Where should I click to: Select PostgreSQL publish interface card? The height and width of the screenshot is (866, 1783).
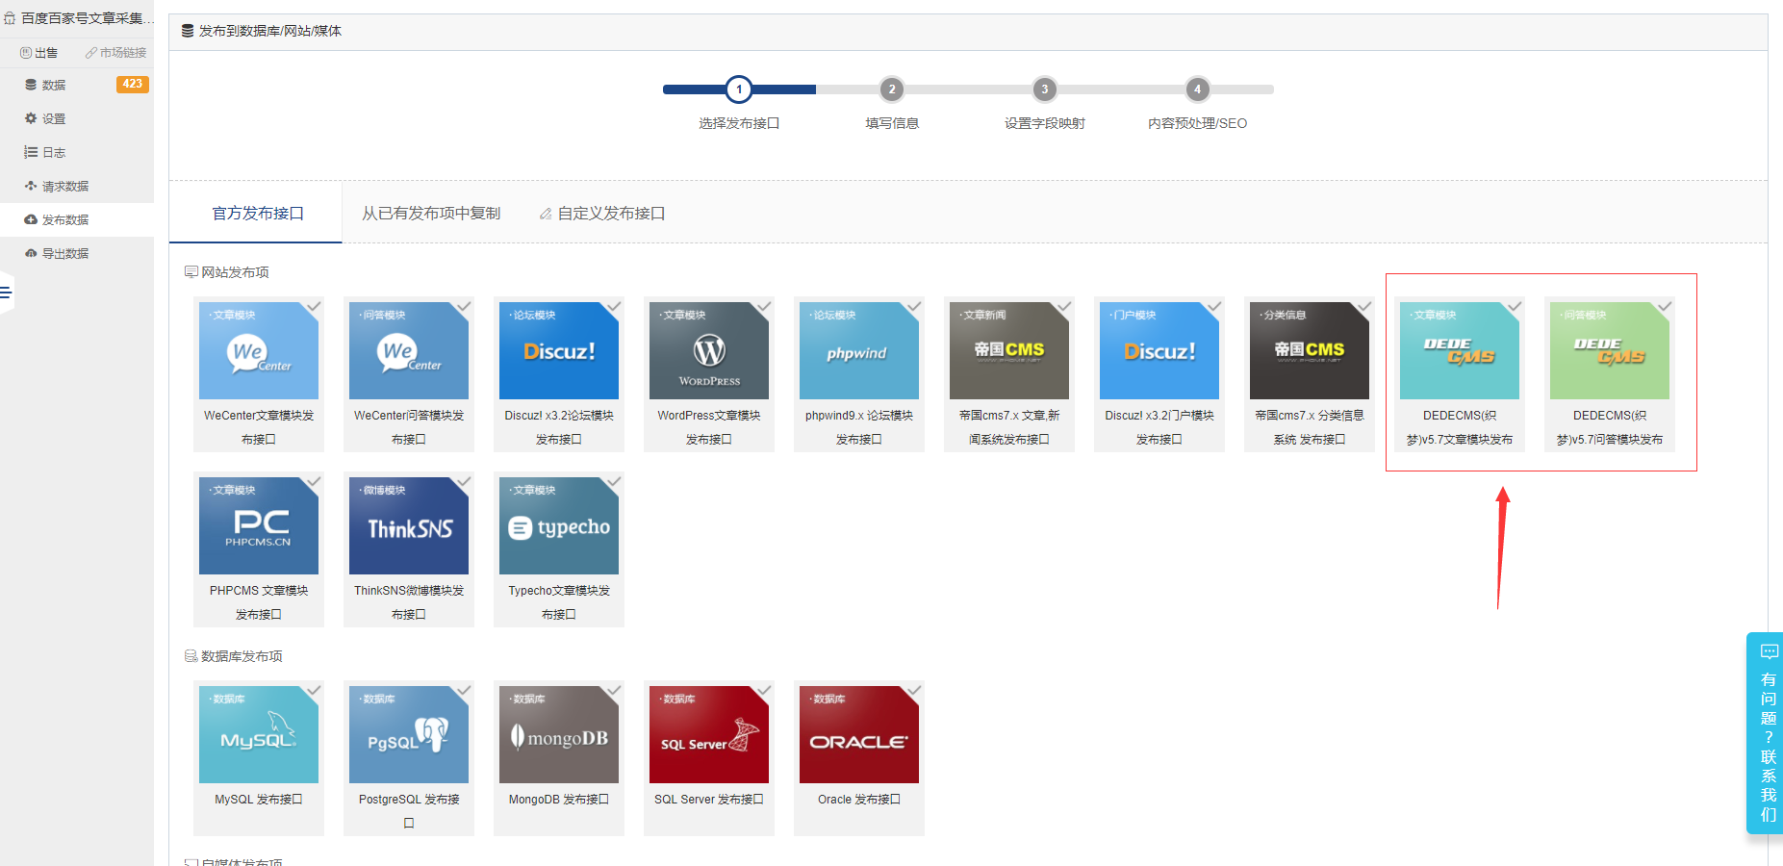pyautogui.click(x=409, y=758)
